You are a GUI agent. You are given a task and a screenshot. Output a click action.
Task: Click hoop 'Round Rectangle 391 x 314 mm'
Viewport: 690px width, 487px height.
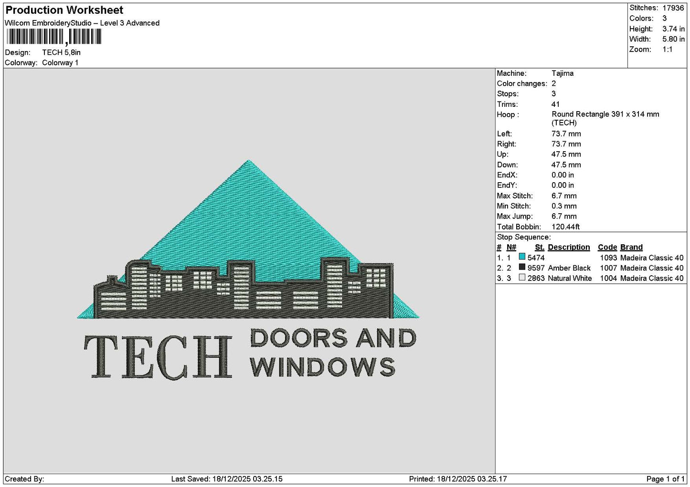pyautogui.click(x=605, y=114)
